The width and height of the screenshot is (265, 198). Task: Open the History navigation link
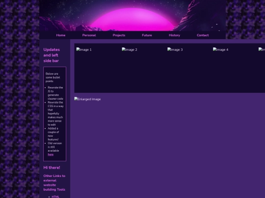tap(174, 35)
